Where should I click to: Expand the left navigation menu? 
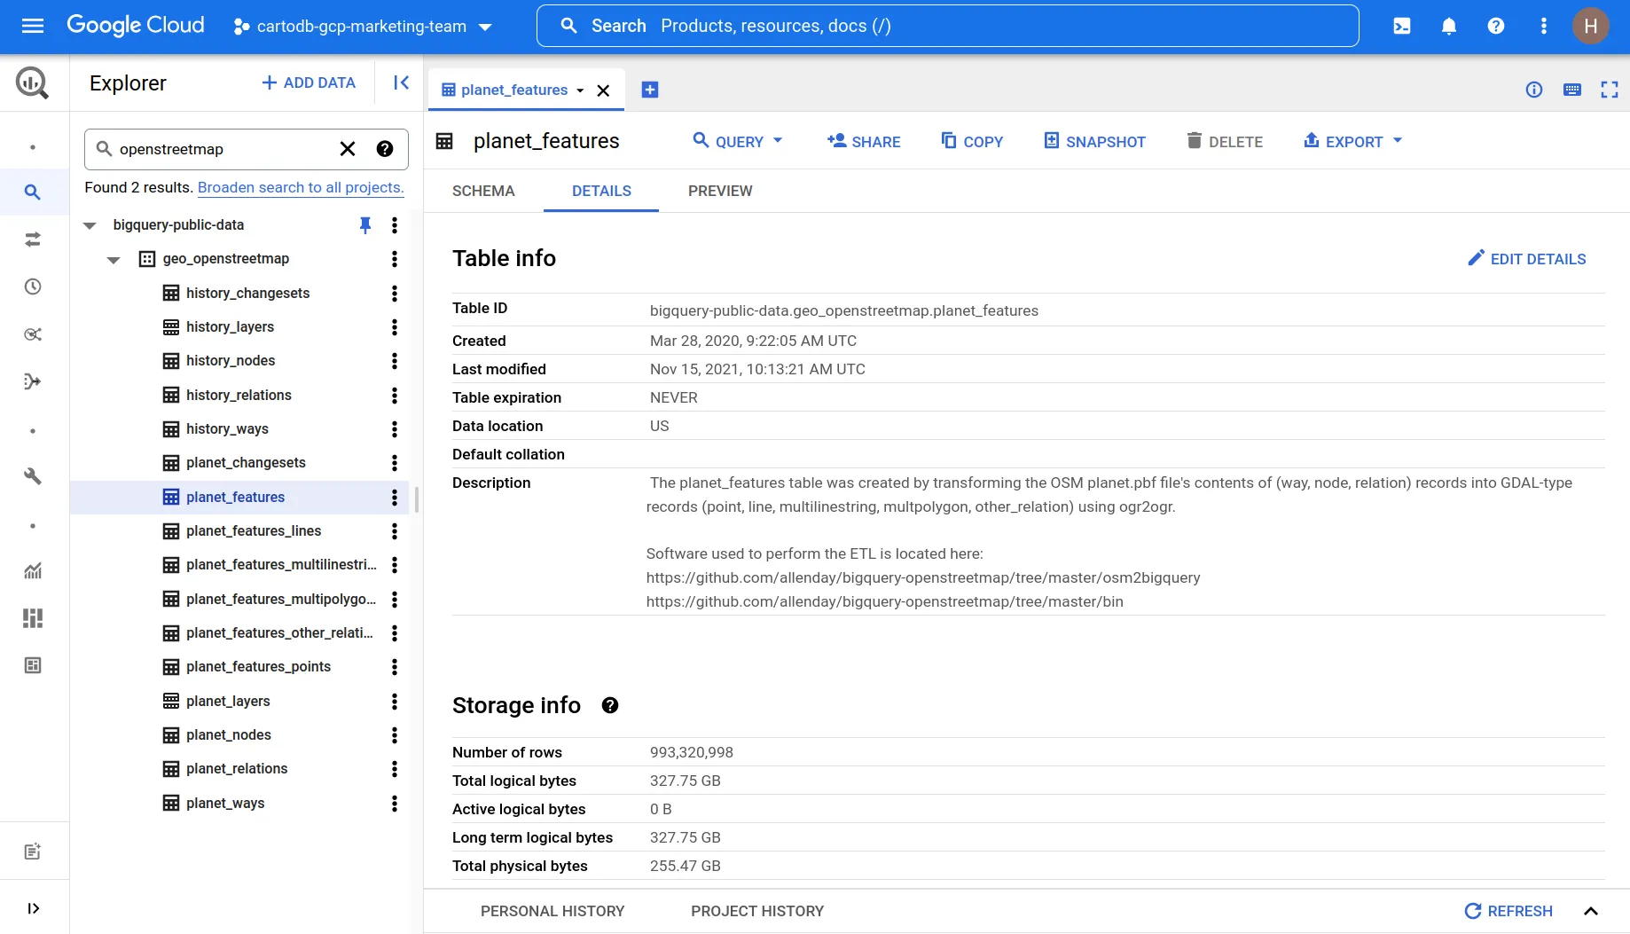click(33, 908)
